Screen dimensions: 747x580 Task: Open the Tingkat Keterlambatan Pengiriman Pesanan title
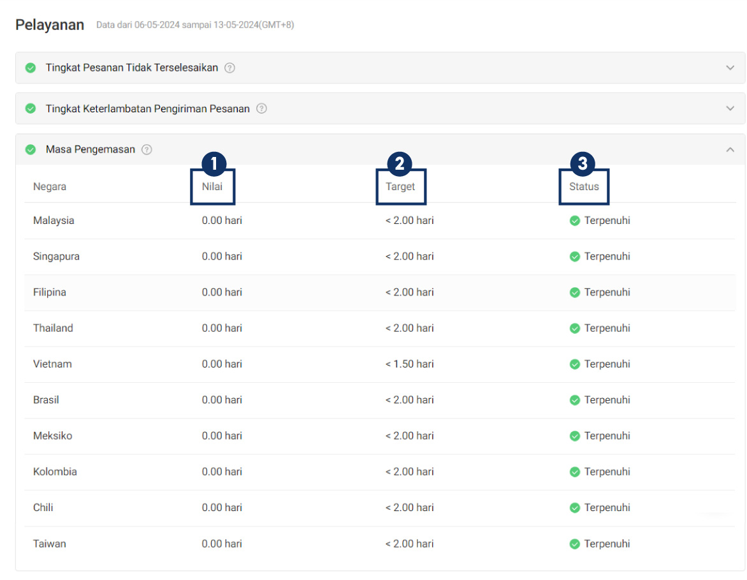tap(148, 108)
